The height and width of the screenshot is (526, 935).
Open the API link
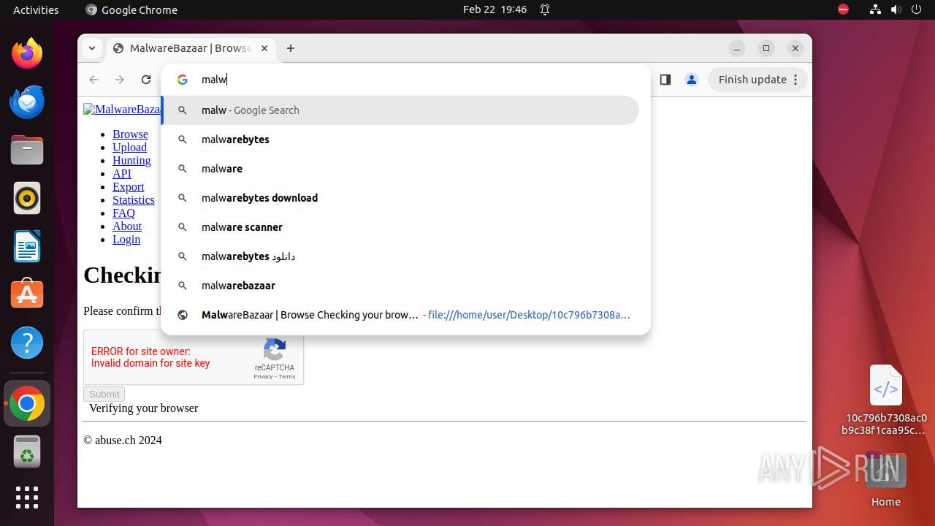122,174
